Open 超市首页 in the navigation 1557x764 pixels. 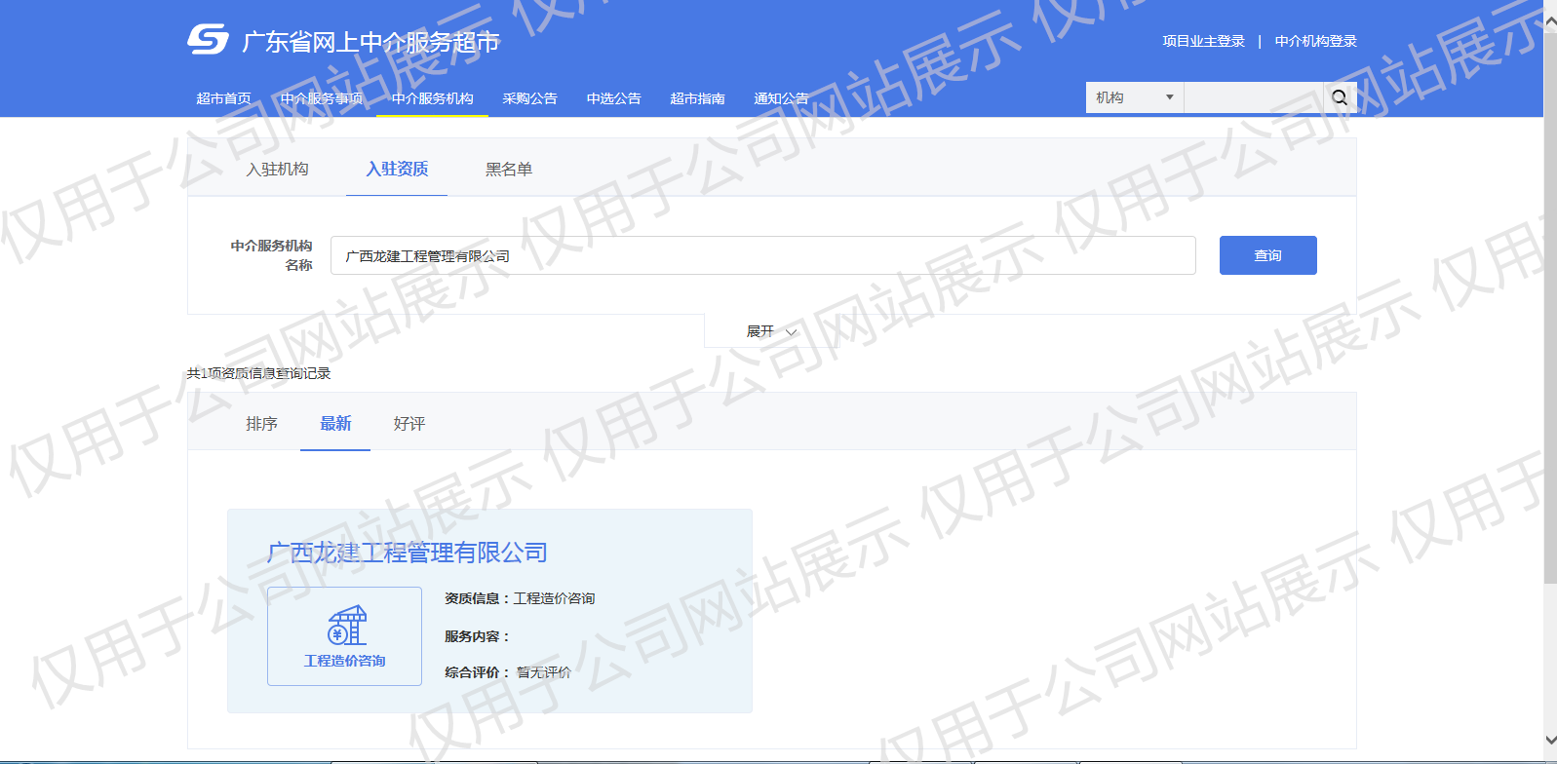click(223, 98)
